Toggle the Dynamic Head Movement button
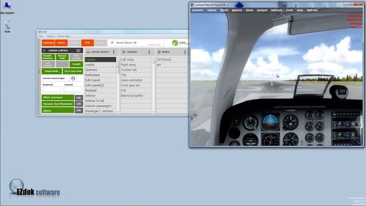Image resolution: width=366 pixels, height=206 pixels. coord(58,104)
